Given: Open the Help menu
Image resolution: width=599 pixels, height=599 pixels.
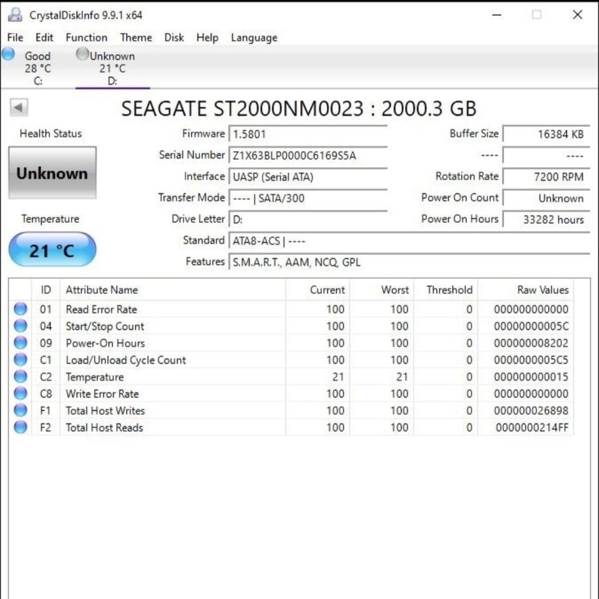Looking at the screenshot, I should click(x=207, y=37).
